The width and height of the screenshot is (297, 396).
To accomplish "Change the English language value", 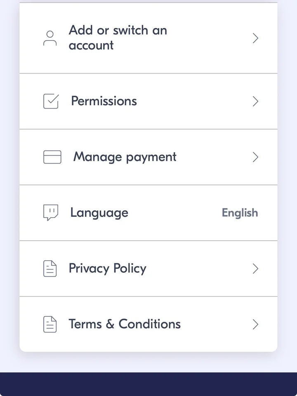I will 240,213.
